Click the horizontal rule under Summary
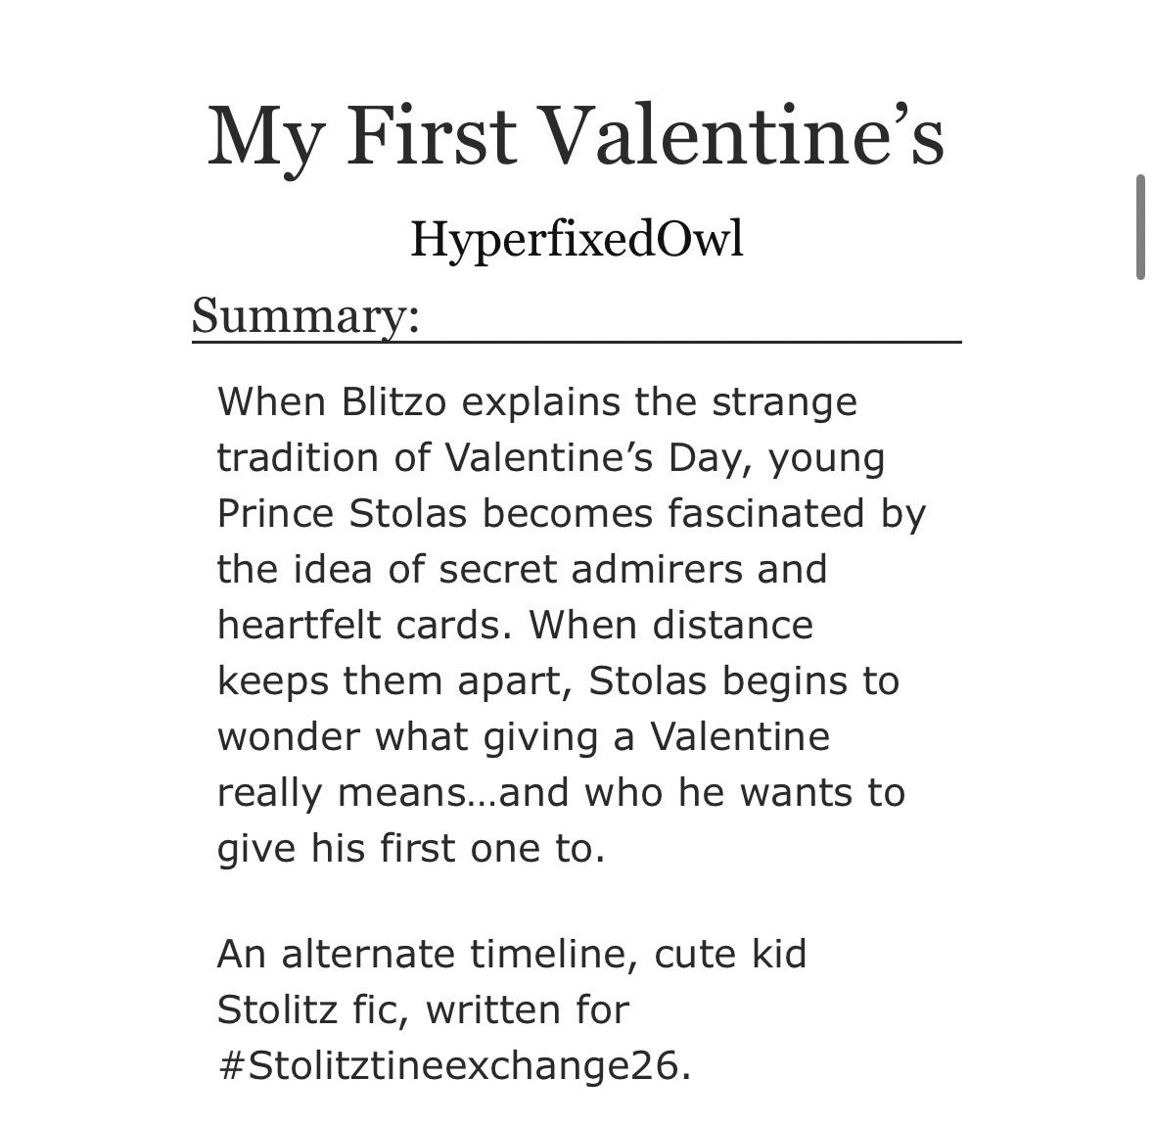The image size is (1154, 1126). [577, 342]
